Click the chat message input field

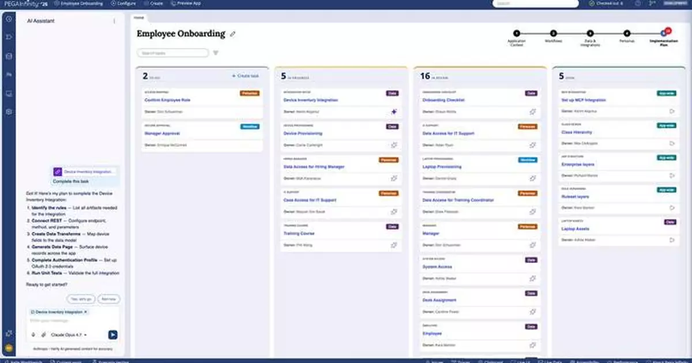[74, 320]
